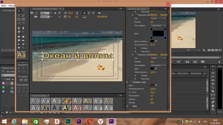
Task: Select the Zoom tool in main window
Action: coord(213,109)
